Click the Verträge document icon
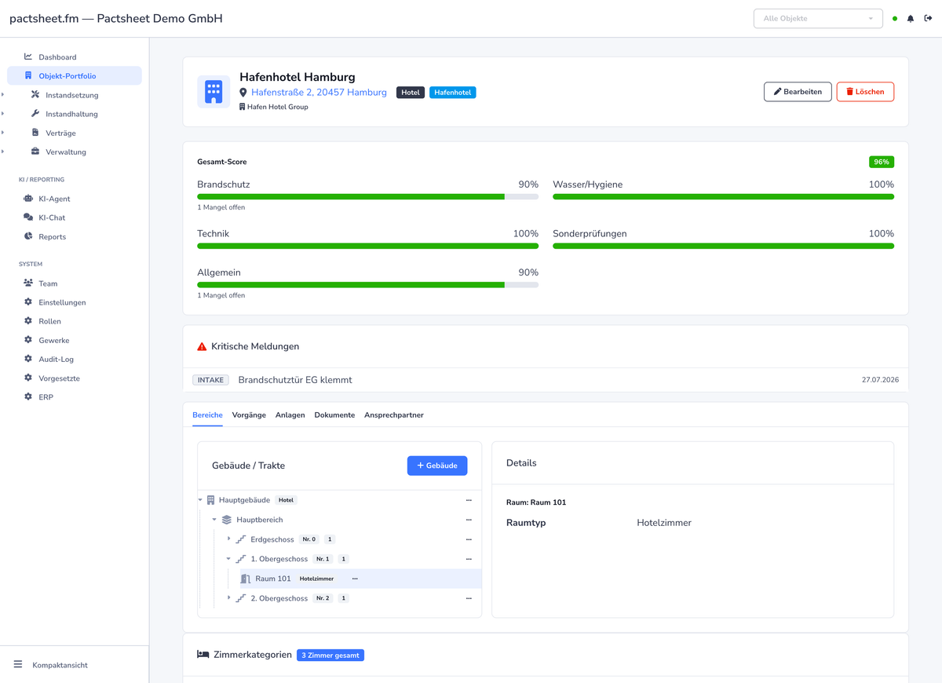942x683 pixels. click(x=35, y=133)
